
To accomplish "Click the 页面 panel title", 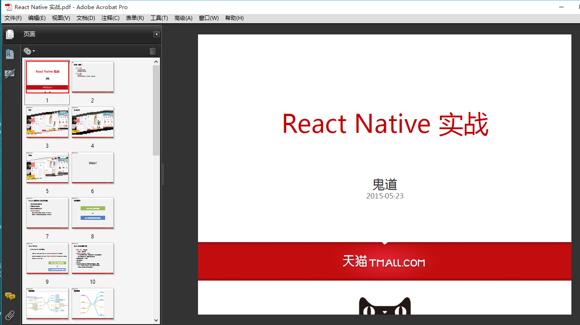I will point(29,34).
